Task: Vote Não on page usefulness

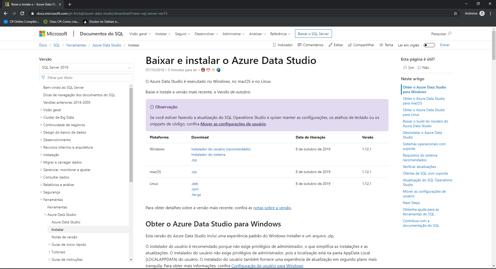Action: point(423,68)
